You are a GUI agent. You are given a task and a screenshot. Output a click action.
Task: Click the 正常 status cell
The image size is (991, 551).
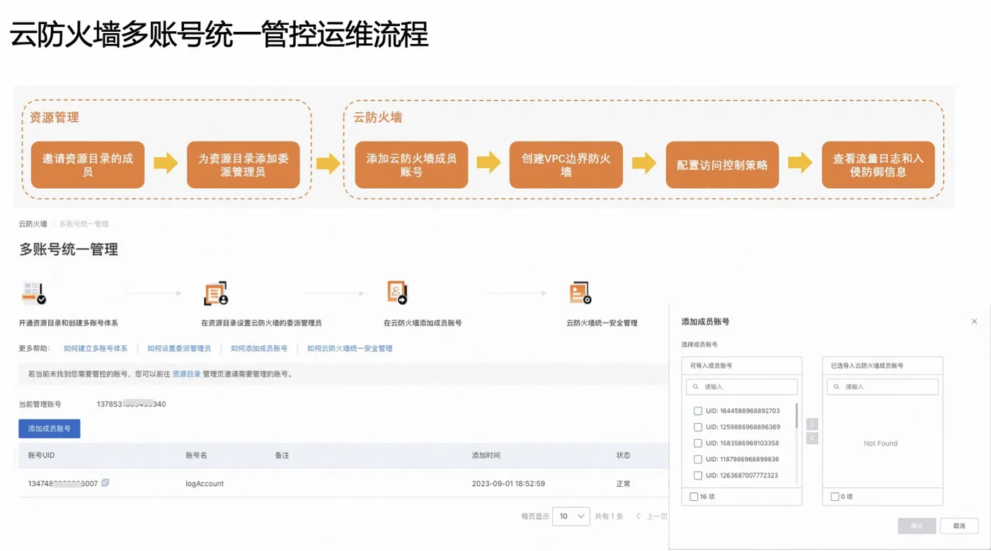624,484
